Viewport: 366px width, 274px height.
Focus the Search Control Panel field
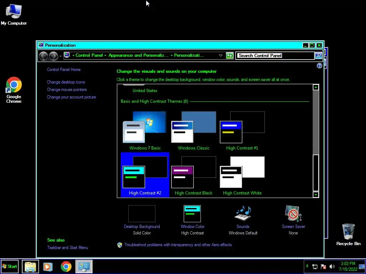coord(275,55)
